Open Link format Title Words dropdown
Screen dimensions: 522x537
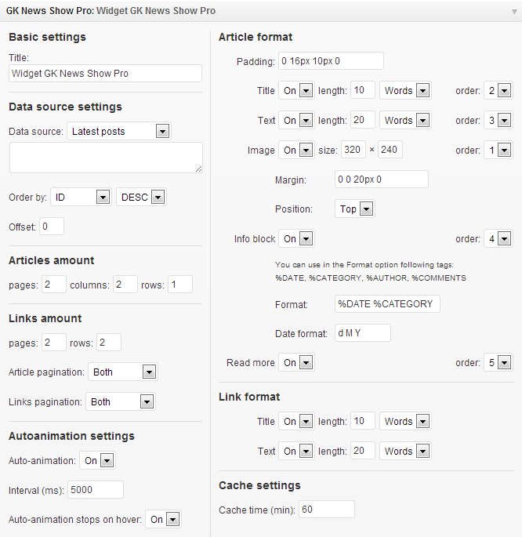[x=404, y=422]
